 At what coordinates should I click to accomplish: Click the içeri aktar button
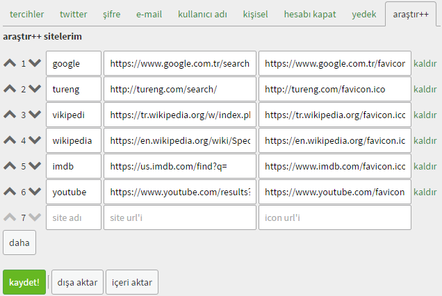(132, 282)
